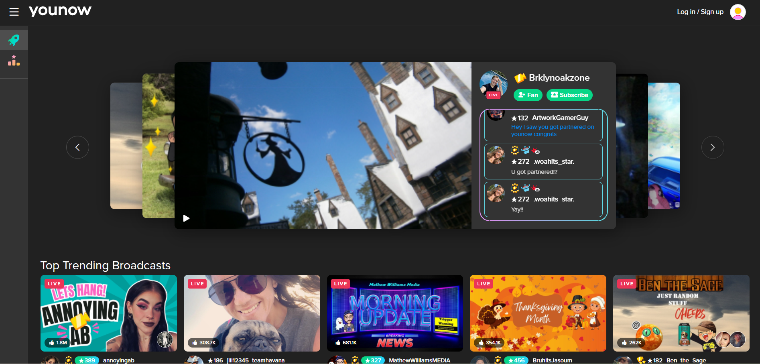Expand ArtworkGamerGuy's chat message card
This screenshot has height=364, width=760.
coord(543,125)
